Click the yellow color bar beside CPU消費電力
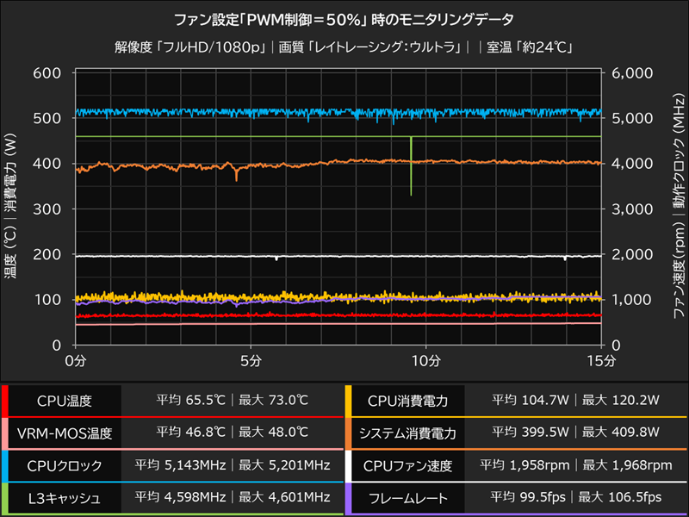 [350, 398]
